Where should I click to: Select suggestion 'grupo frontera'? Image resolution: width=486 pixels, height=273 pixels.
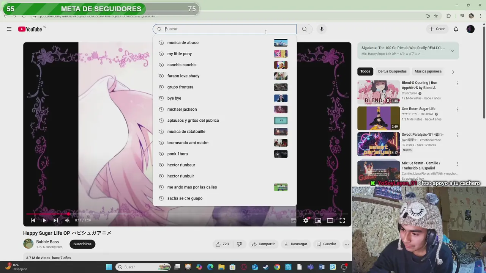click(224, 87)
